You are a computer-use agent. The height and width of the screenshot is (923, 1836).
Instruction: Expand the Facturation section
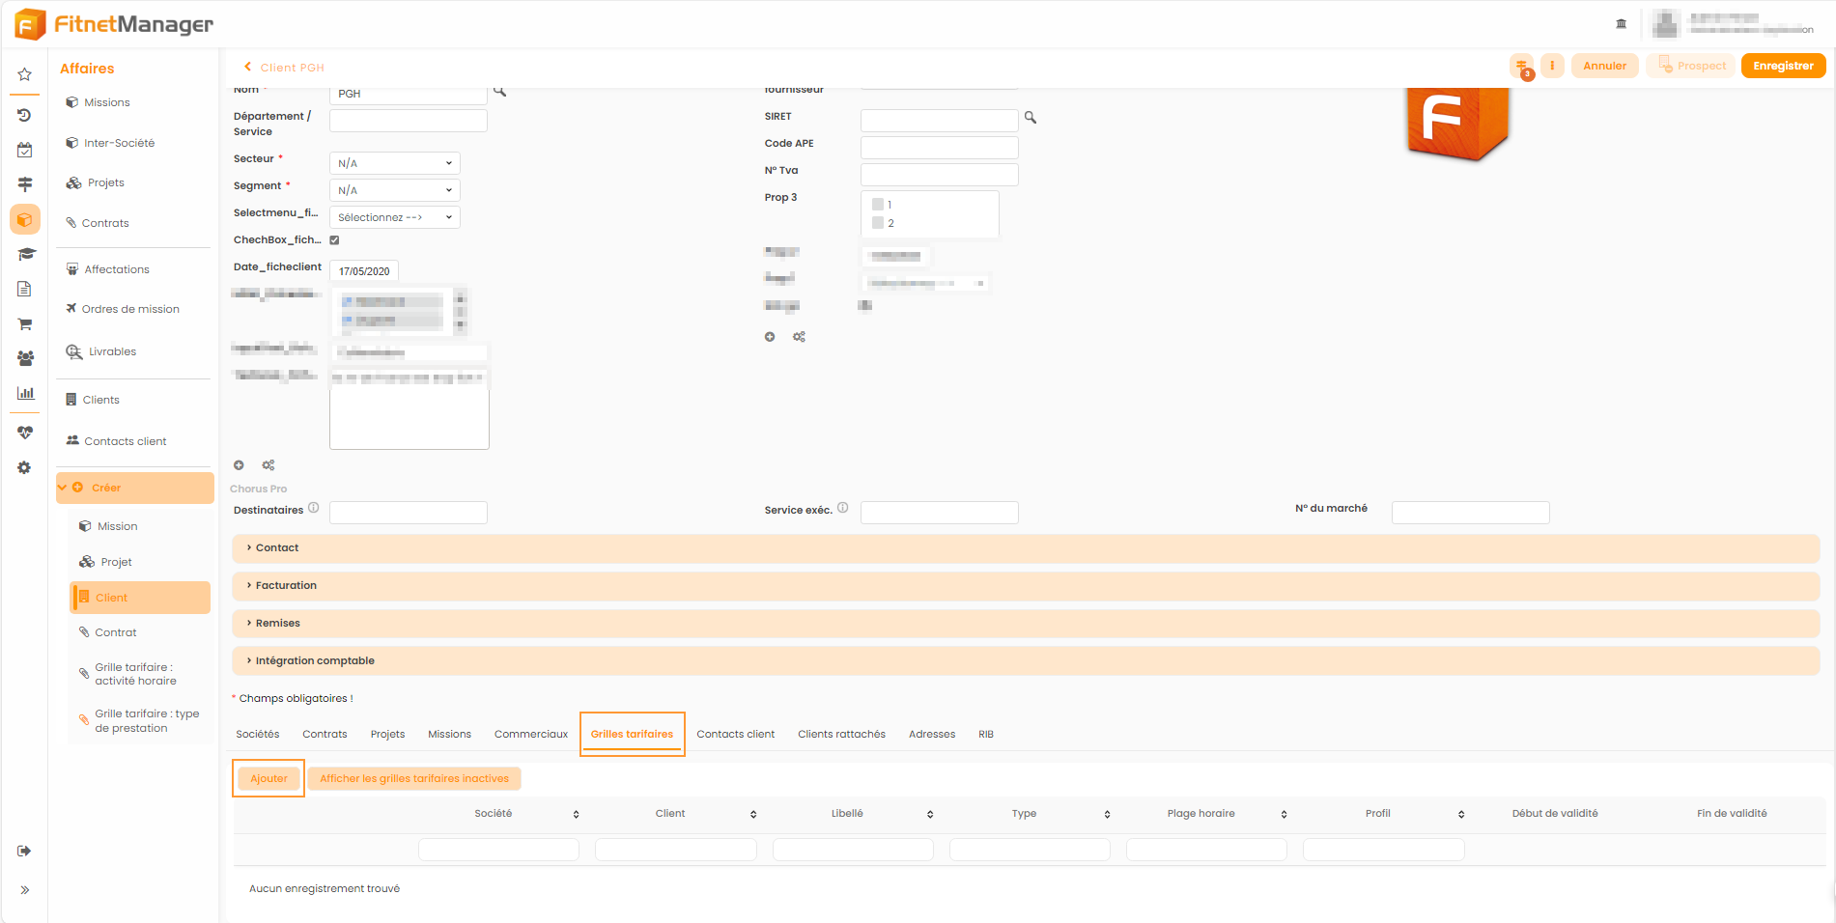tap(286, 585)
